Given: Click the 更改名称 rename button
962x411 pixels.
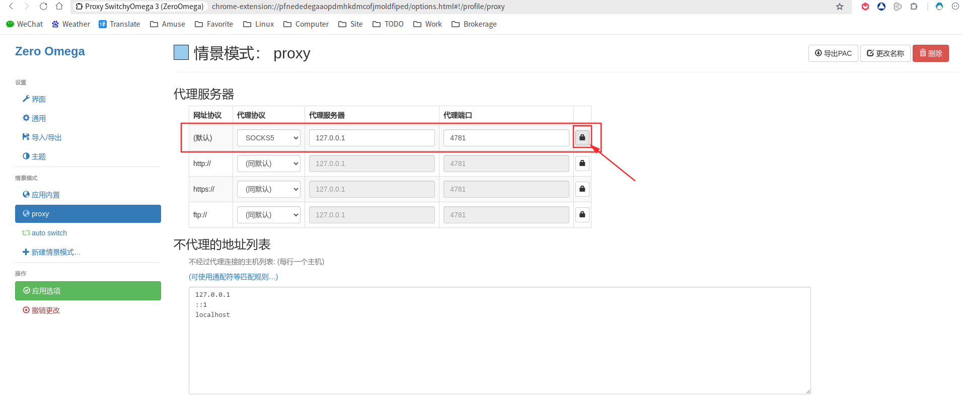Looking at the screenshot, I should [885, 53].
